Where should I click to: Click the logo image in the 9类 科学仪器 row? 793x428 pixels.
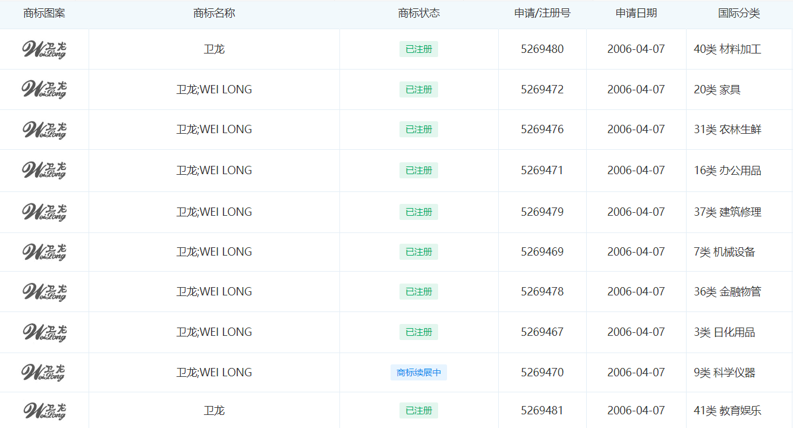point(44,373)
